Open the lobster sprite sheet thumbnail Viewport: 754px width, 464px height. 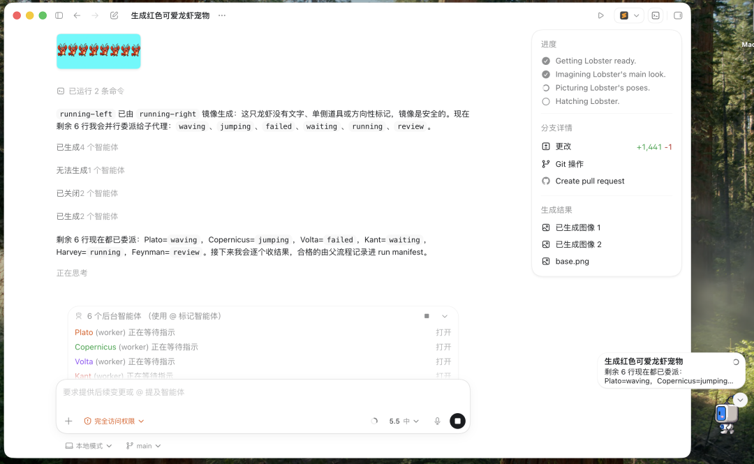point(98,51)
